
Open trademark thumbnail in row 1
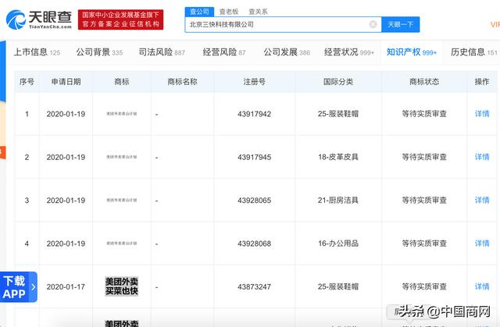pos(121,114)
